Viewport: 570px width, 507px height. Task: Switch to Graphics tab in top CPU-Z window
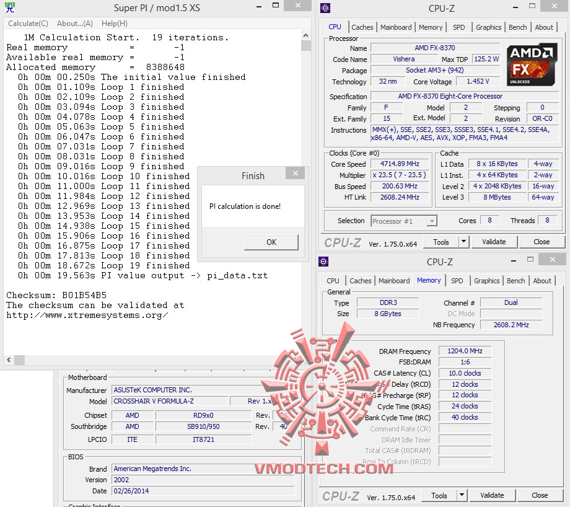tap(488, 27)
